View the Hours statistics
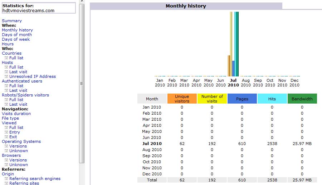 pyautogui.click(x=8, y=44)
